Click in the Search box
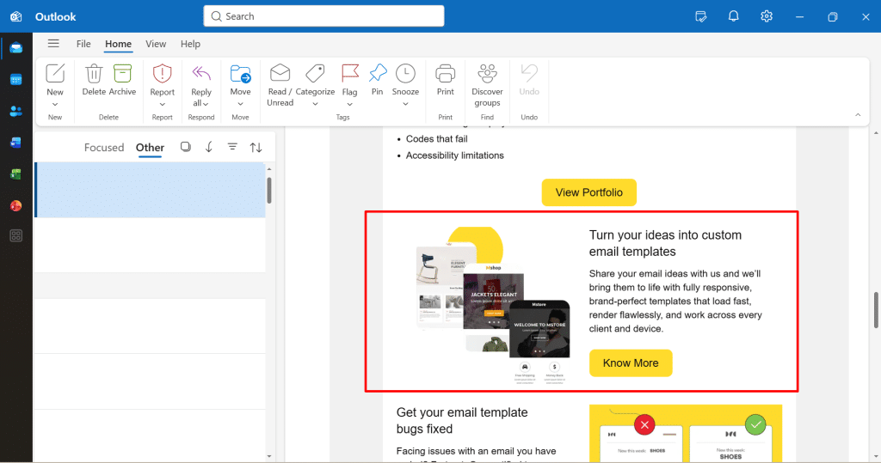The height and width of the screenshot is (463, 881). pos(323,16)
